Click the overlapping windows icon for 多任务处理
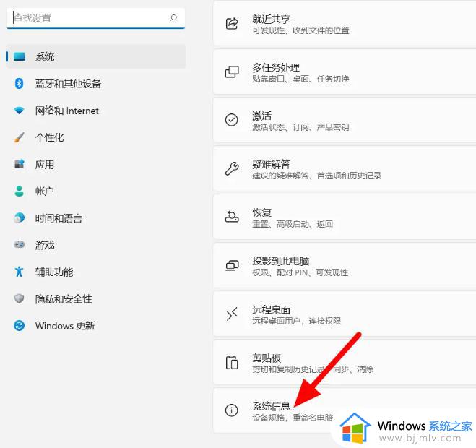Viewport: 476px width, 448px height. 232,72
